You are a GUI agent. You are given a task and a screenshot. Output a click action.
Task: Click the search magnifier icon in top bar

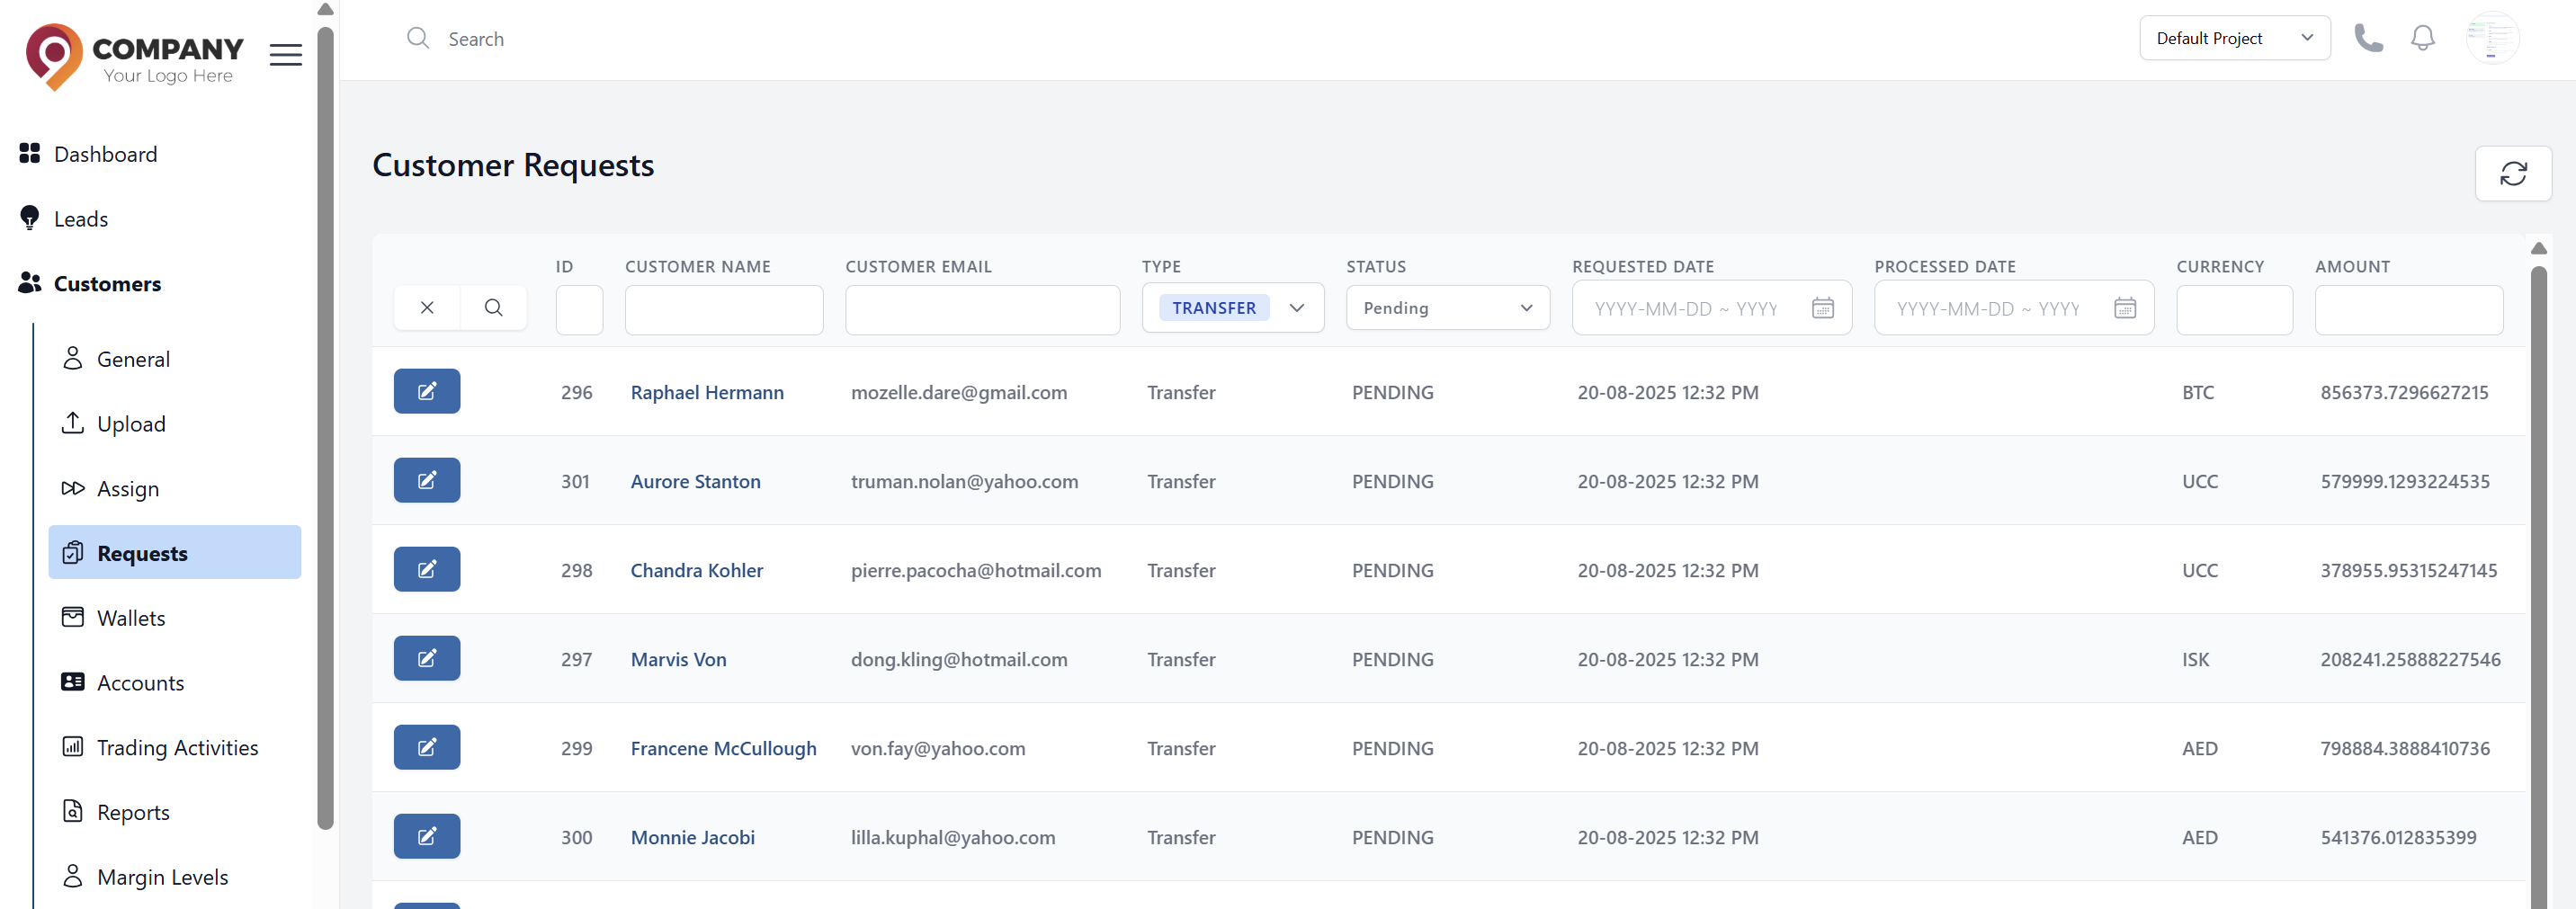tap(418, 39)
